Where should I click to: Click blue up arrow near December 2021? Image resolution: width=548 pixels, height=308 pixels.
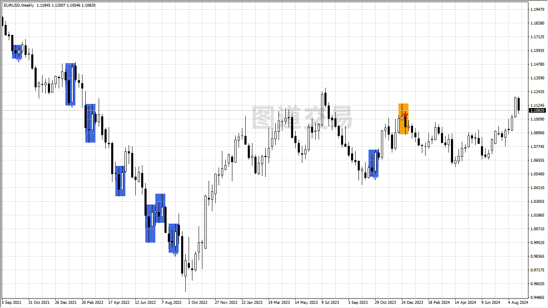[x=72, y=104]
